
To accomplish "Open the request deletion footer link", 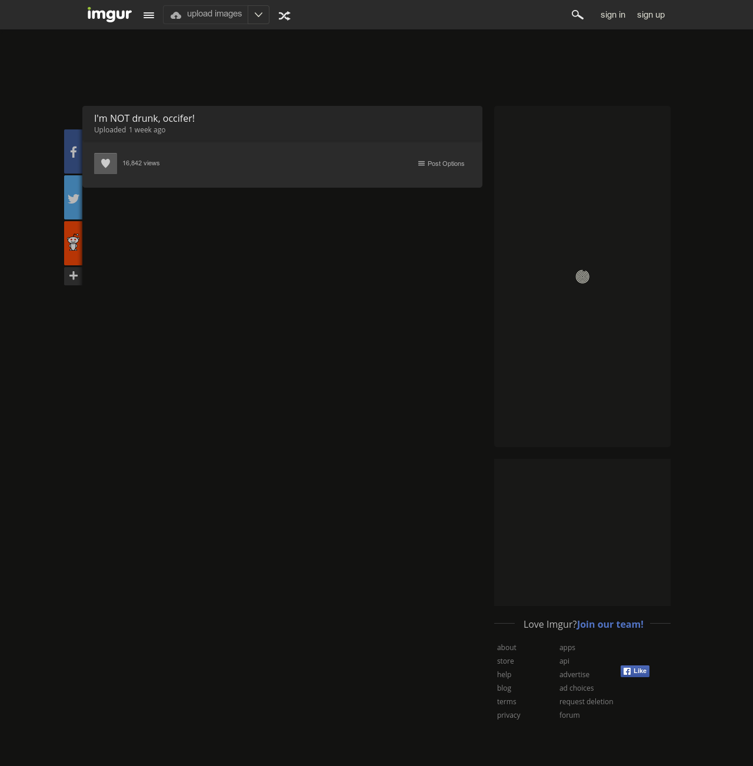I will point(587,702).
